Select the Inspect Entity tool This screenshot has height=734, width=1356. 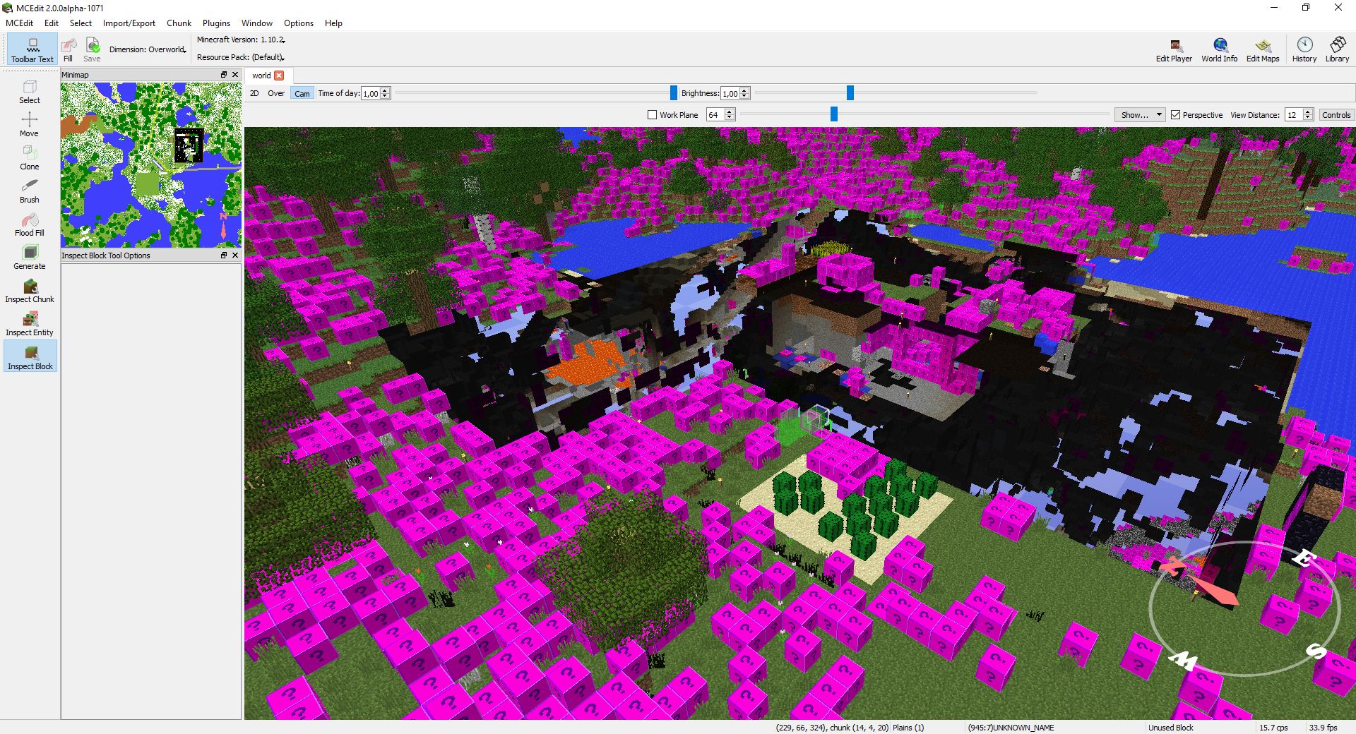[30, 324]
